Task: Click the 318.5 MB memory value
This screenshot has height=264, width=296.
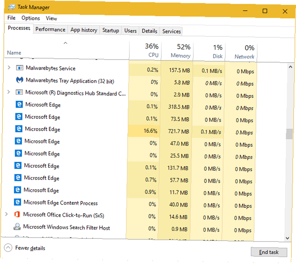Action: pos(179,107)
